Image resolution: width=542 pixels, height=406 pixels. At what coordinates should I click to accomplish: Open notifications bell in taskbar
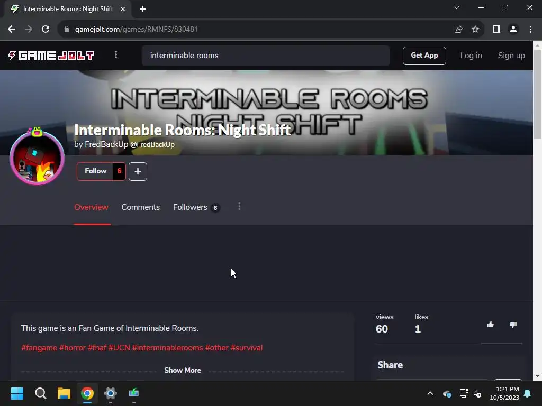click(x=528, y=393)
